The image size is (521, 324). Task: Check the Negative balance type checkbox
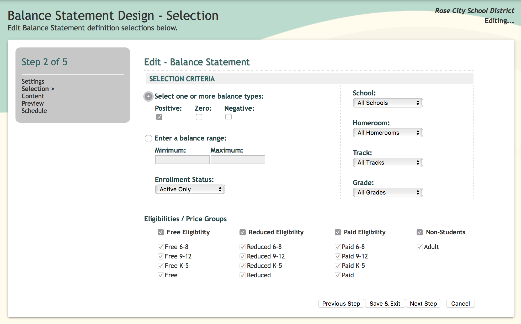(228, 117)
